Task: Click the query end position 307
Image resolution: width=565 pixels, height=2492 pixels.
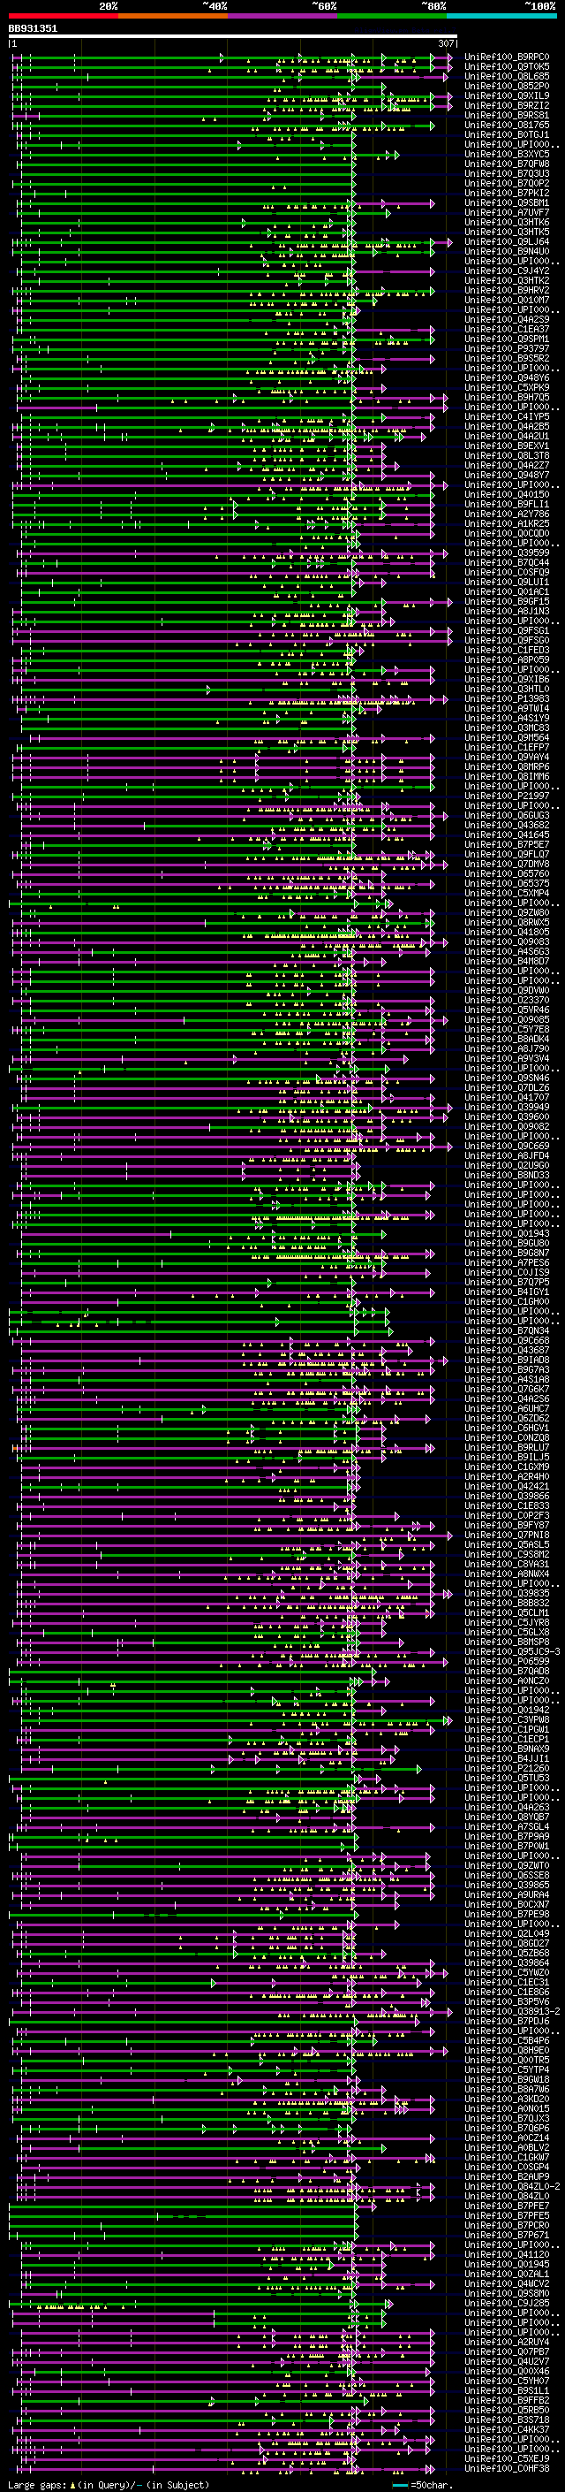Action: [x=446, y=43]
